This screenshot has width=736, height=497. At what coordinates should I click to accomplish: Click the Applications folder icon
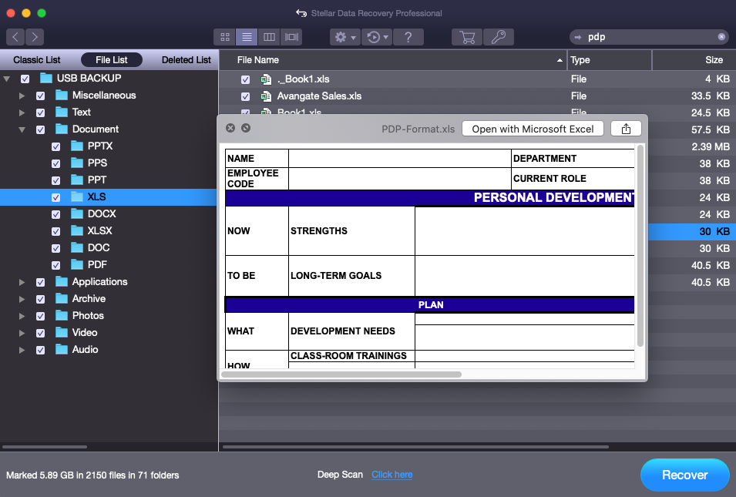click(62, 281)
